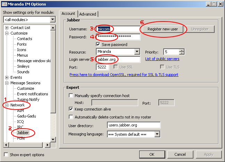Select IRC in the Network tree
225x162 pixels.
tap(20, 127)
